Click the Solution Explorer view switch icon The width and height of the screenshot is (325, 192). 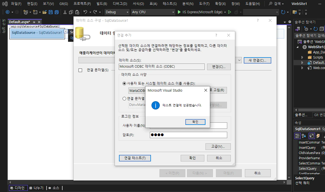pos(298,29)
